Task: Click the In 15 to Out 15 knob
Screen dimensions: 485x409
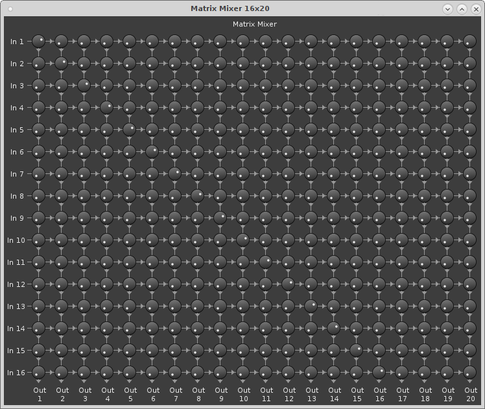Action: tap(357, 350)
